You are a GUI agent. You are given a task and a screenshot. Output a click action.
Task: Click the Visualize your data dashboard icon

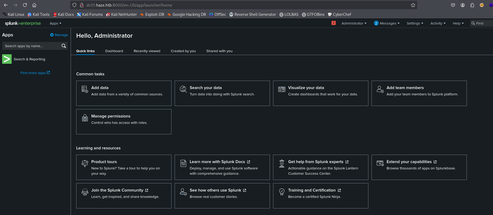point(282,89)
